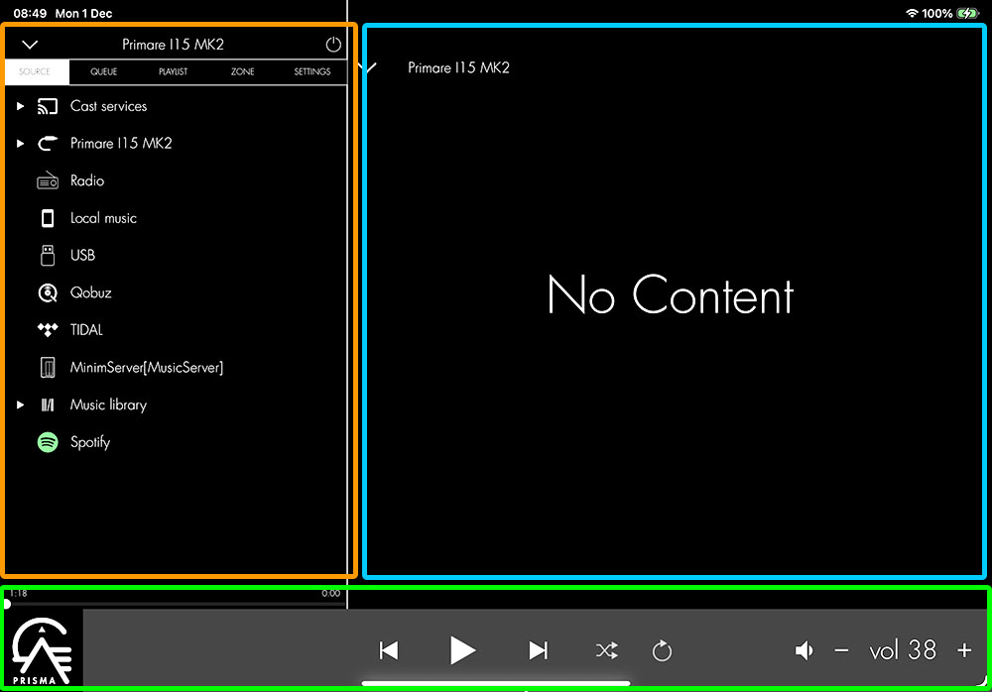
Task: Click the power standby icon
Action: [333, 45]
